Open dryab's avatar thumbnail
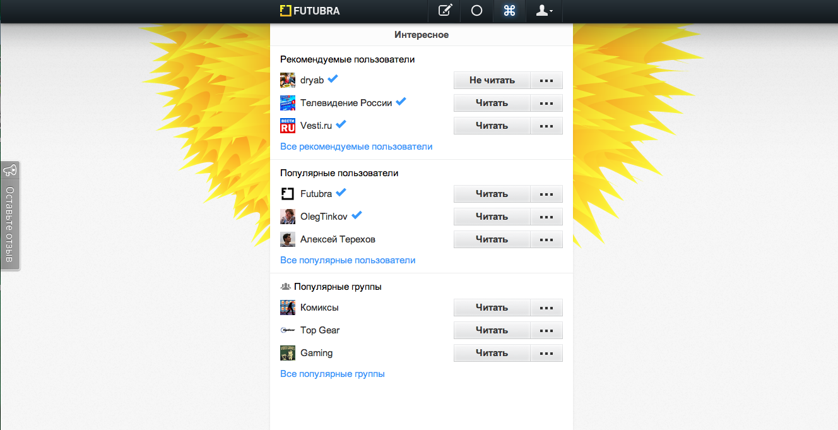Image resolution: width=838 pixels, height=430 pixels. tap(288, 80)
